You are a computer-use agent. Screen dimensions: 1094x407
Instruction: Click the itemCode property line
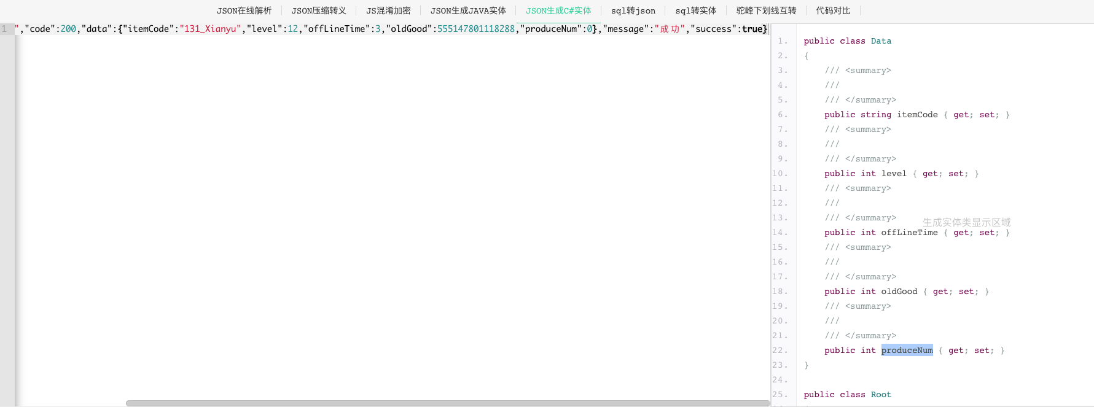click(x=917, y=115)
